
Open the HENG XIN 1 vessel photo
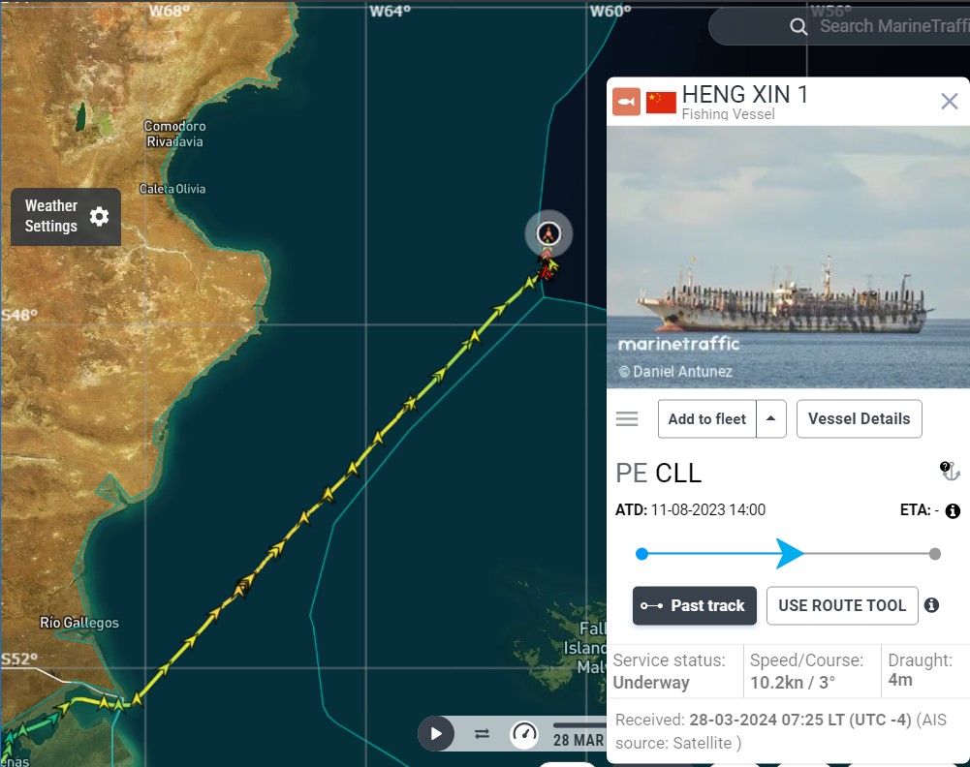(x=788, y=257)
